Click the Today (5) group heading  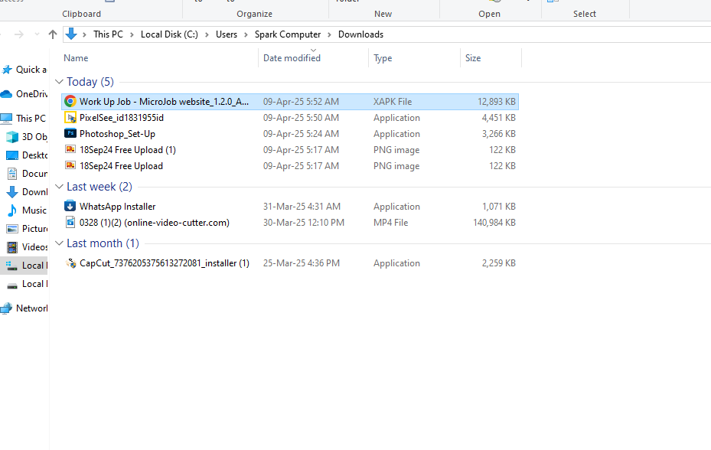(90, 82)
